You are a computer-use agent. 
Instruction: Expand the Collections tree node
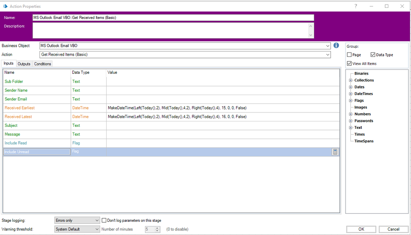point(350,80)
